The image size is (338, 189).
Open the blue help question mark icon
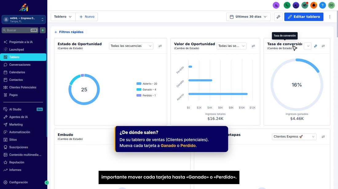click(322, 6)
